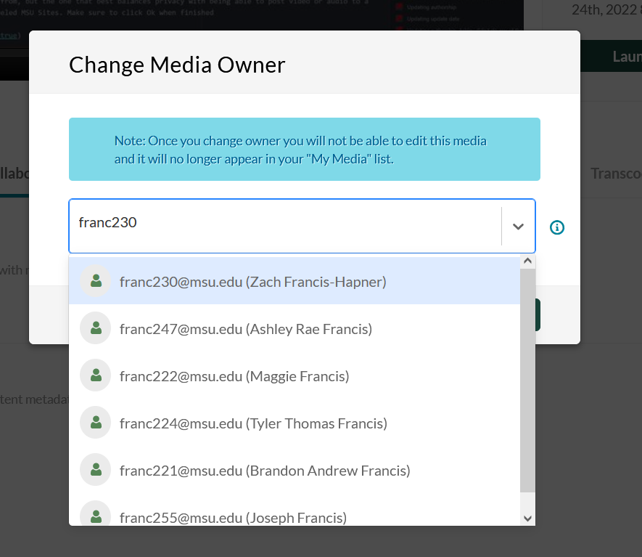Open the owner dropdown chevron
Screen dimensions: 642x557
(x=519, y=227)
